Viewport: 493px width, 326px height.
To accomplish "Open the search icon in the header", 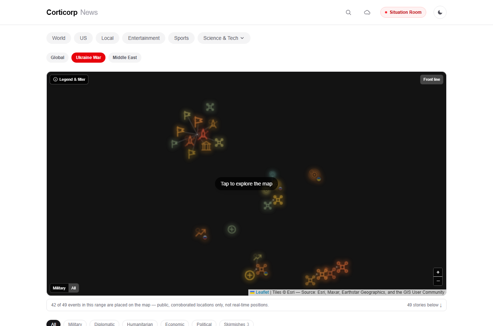I will [x=348, y=12].
